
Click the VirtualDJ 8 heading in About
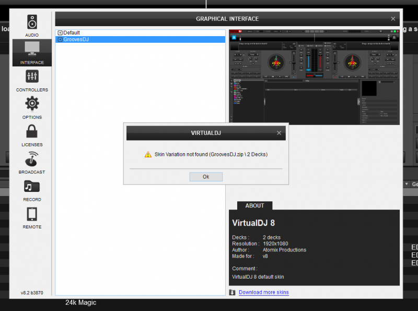[253, 223]
